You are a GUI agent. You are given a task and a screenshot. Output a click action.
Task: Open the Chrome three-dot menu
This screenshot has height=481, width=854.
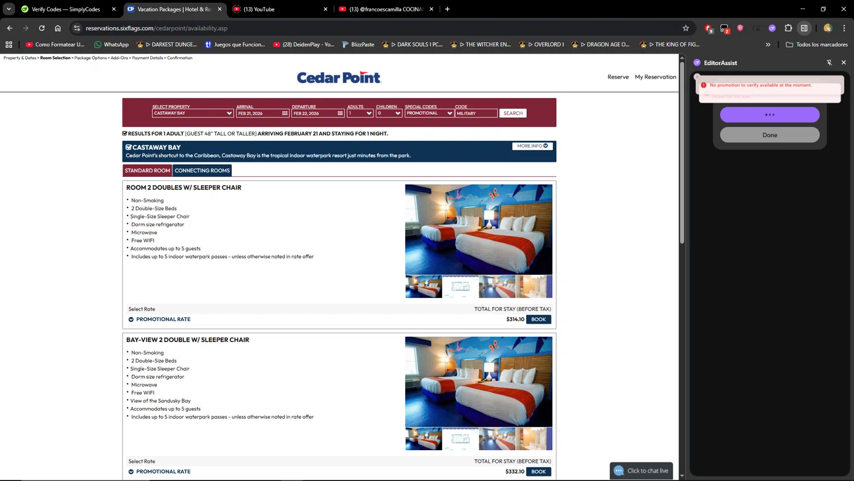(844, 28)
